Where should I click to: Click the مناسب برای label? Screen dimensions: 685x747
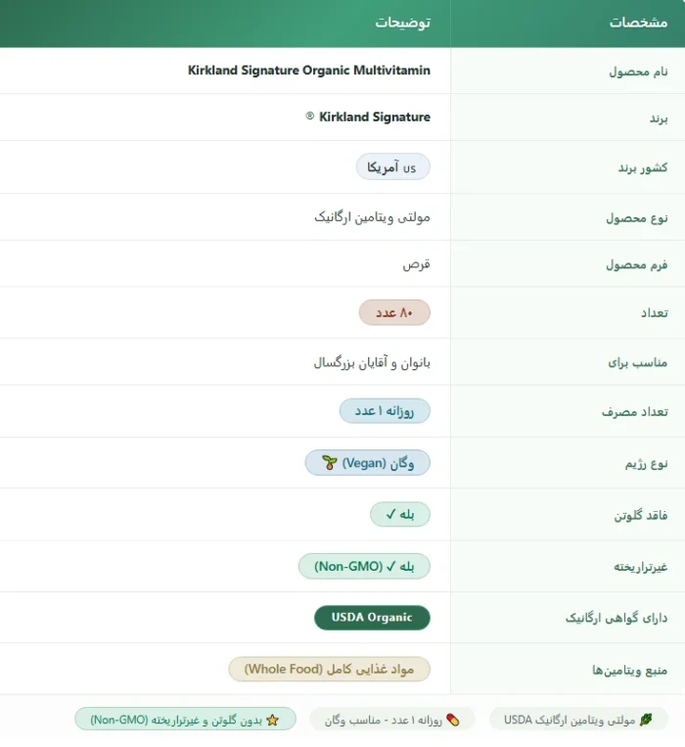point(637,362)
